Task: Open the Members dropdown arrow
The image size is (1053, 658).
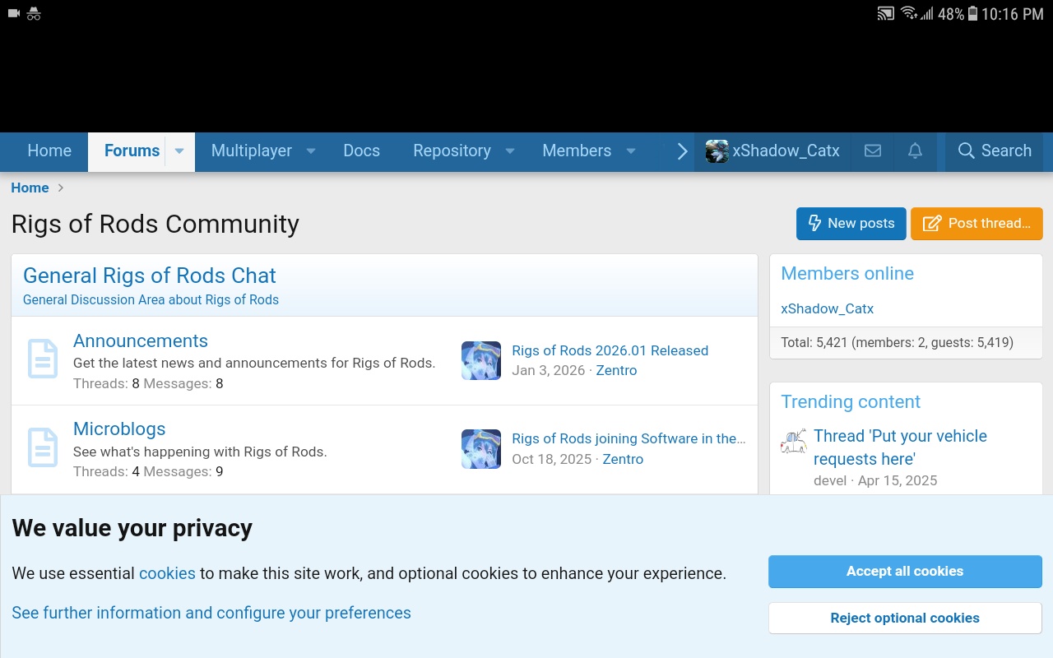Action: pos(631,151)
